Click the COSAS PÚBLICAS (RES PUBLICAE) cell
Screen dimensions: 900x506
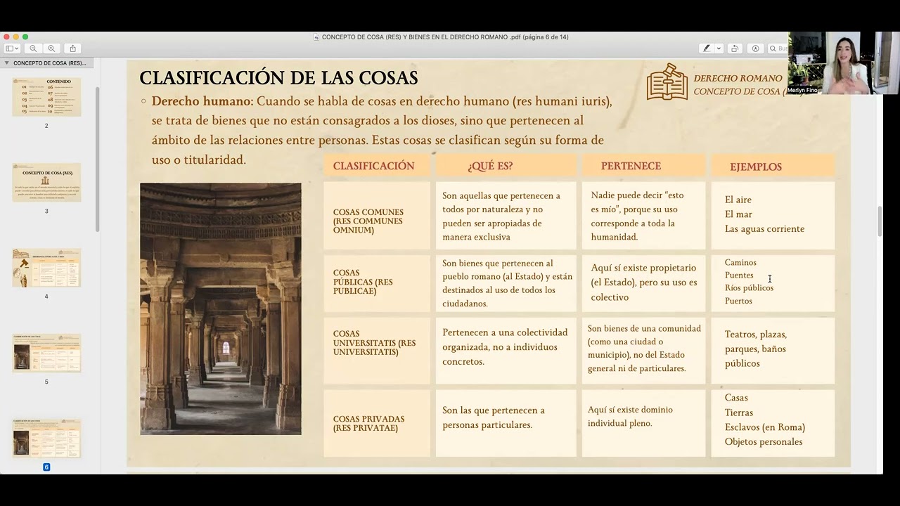(377, 283)
